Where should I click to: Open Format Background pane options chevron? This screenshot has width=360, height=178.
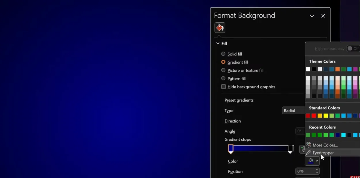pos(312,16)
